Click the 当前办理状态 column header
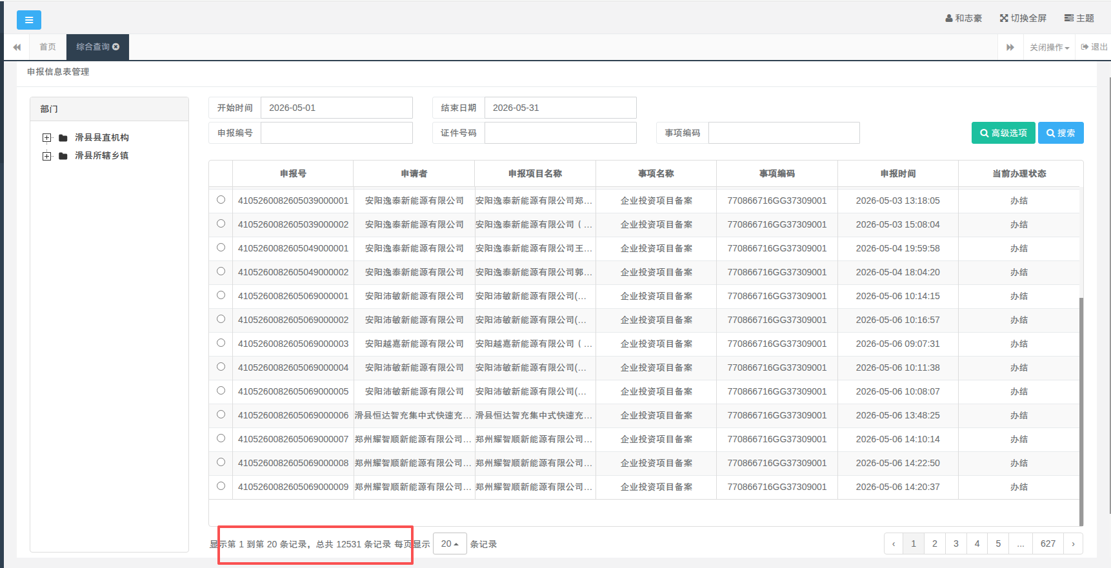This screenshot has height=568, width=1111. point(1019,173)
